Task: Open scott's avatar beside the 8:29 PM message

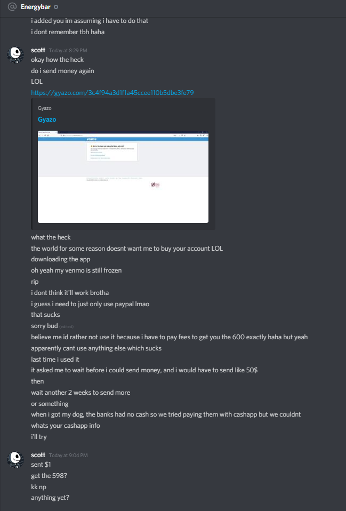Action: (x=15, y=54)
